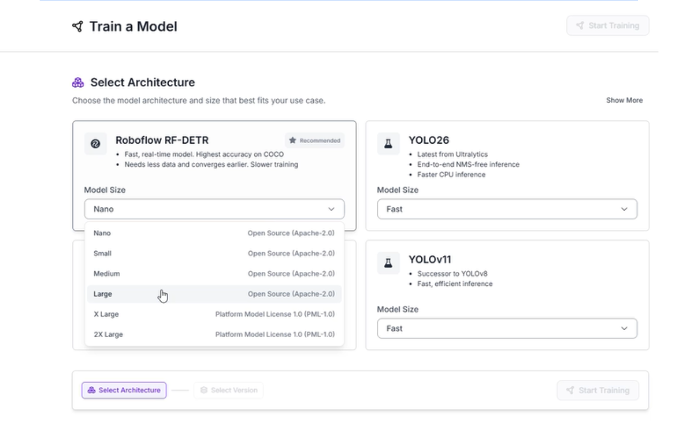This screenshot has height=436, width=697.
Task: Click the Recommended star badge
Action: click(x=315, y=141)
